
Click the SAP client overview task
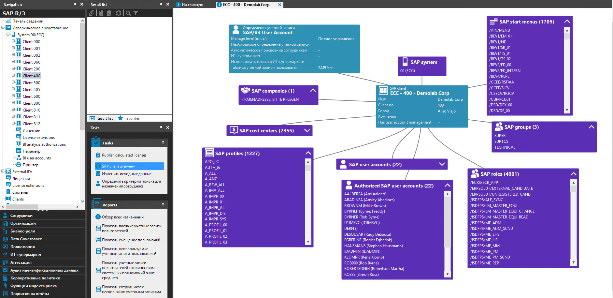tap(129, 166)
